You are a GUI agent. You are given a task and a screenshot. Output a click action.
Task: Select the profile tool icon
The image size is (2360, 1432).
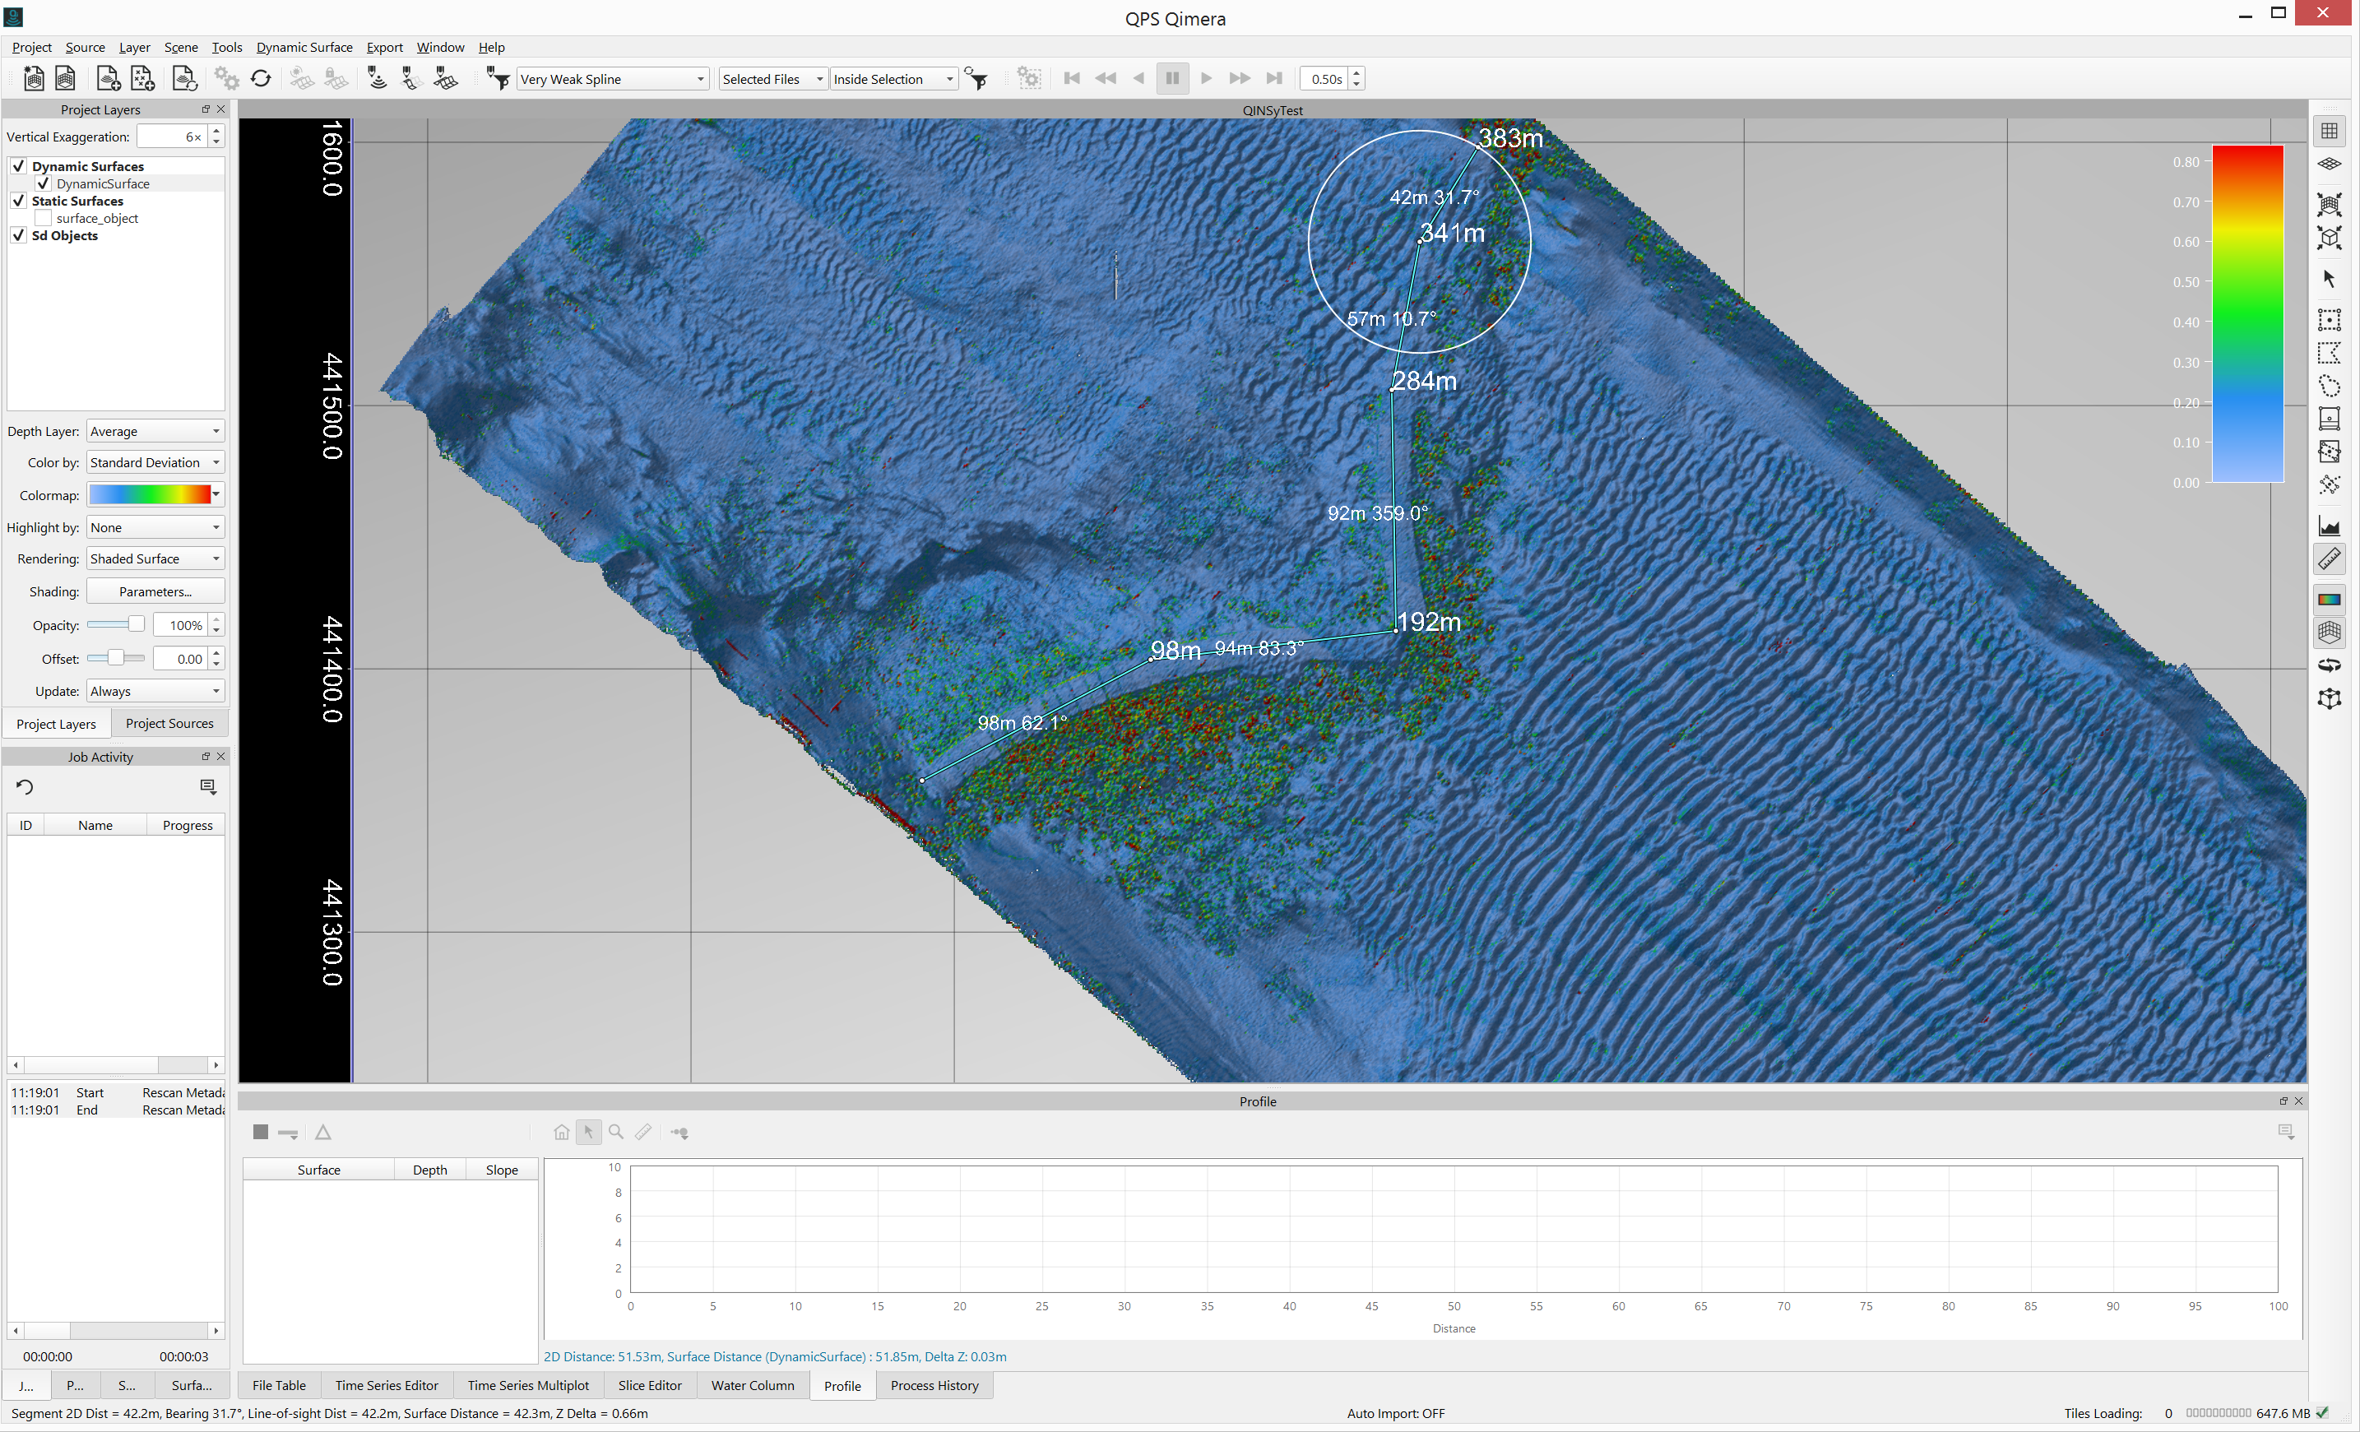click(2330, 526)
